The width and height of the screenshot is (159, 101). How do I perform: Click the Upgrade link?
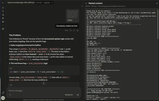(x=47, y=3)
